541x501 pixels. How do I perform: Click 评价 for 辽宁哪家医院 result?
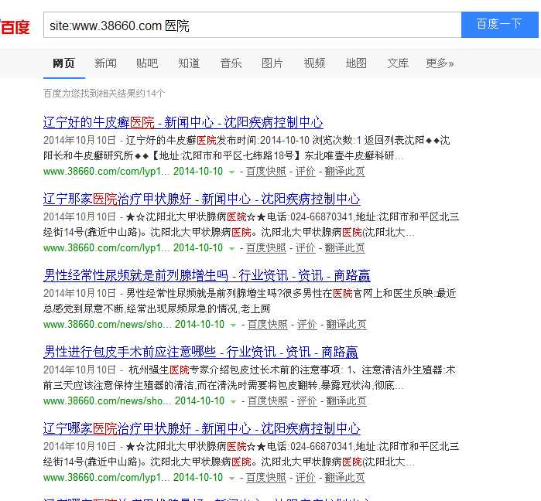(x=306, y=477)
